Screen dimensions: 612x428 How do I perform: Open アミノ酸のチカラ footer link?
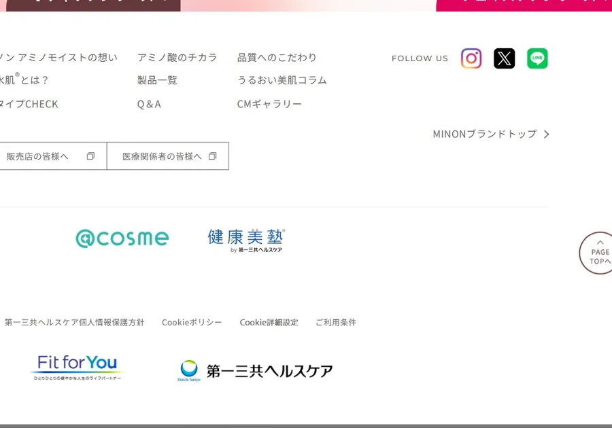pos(177,58)
